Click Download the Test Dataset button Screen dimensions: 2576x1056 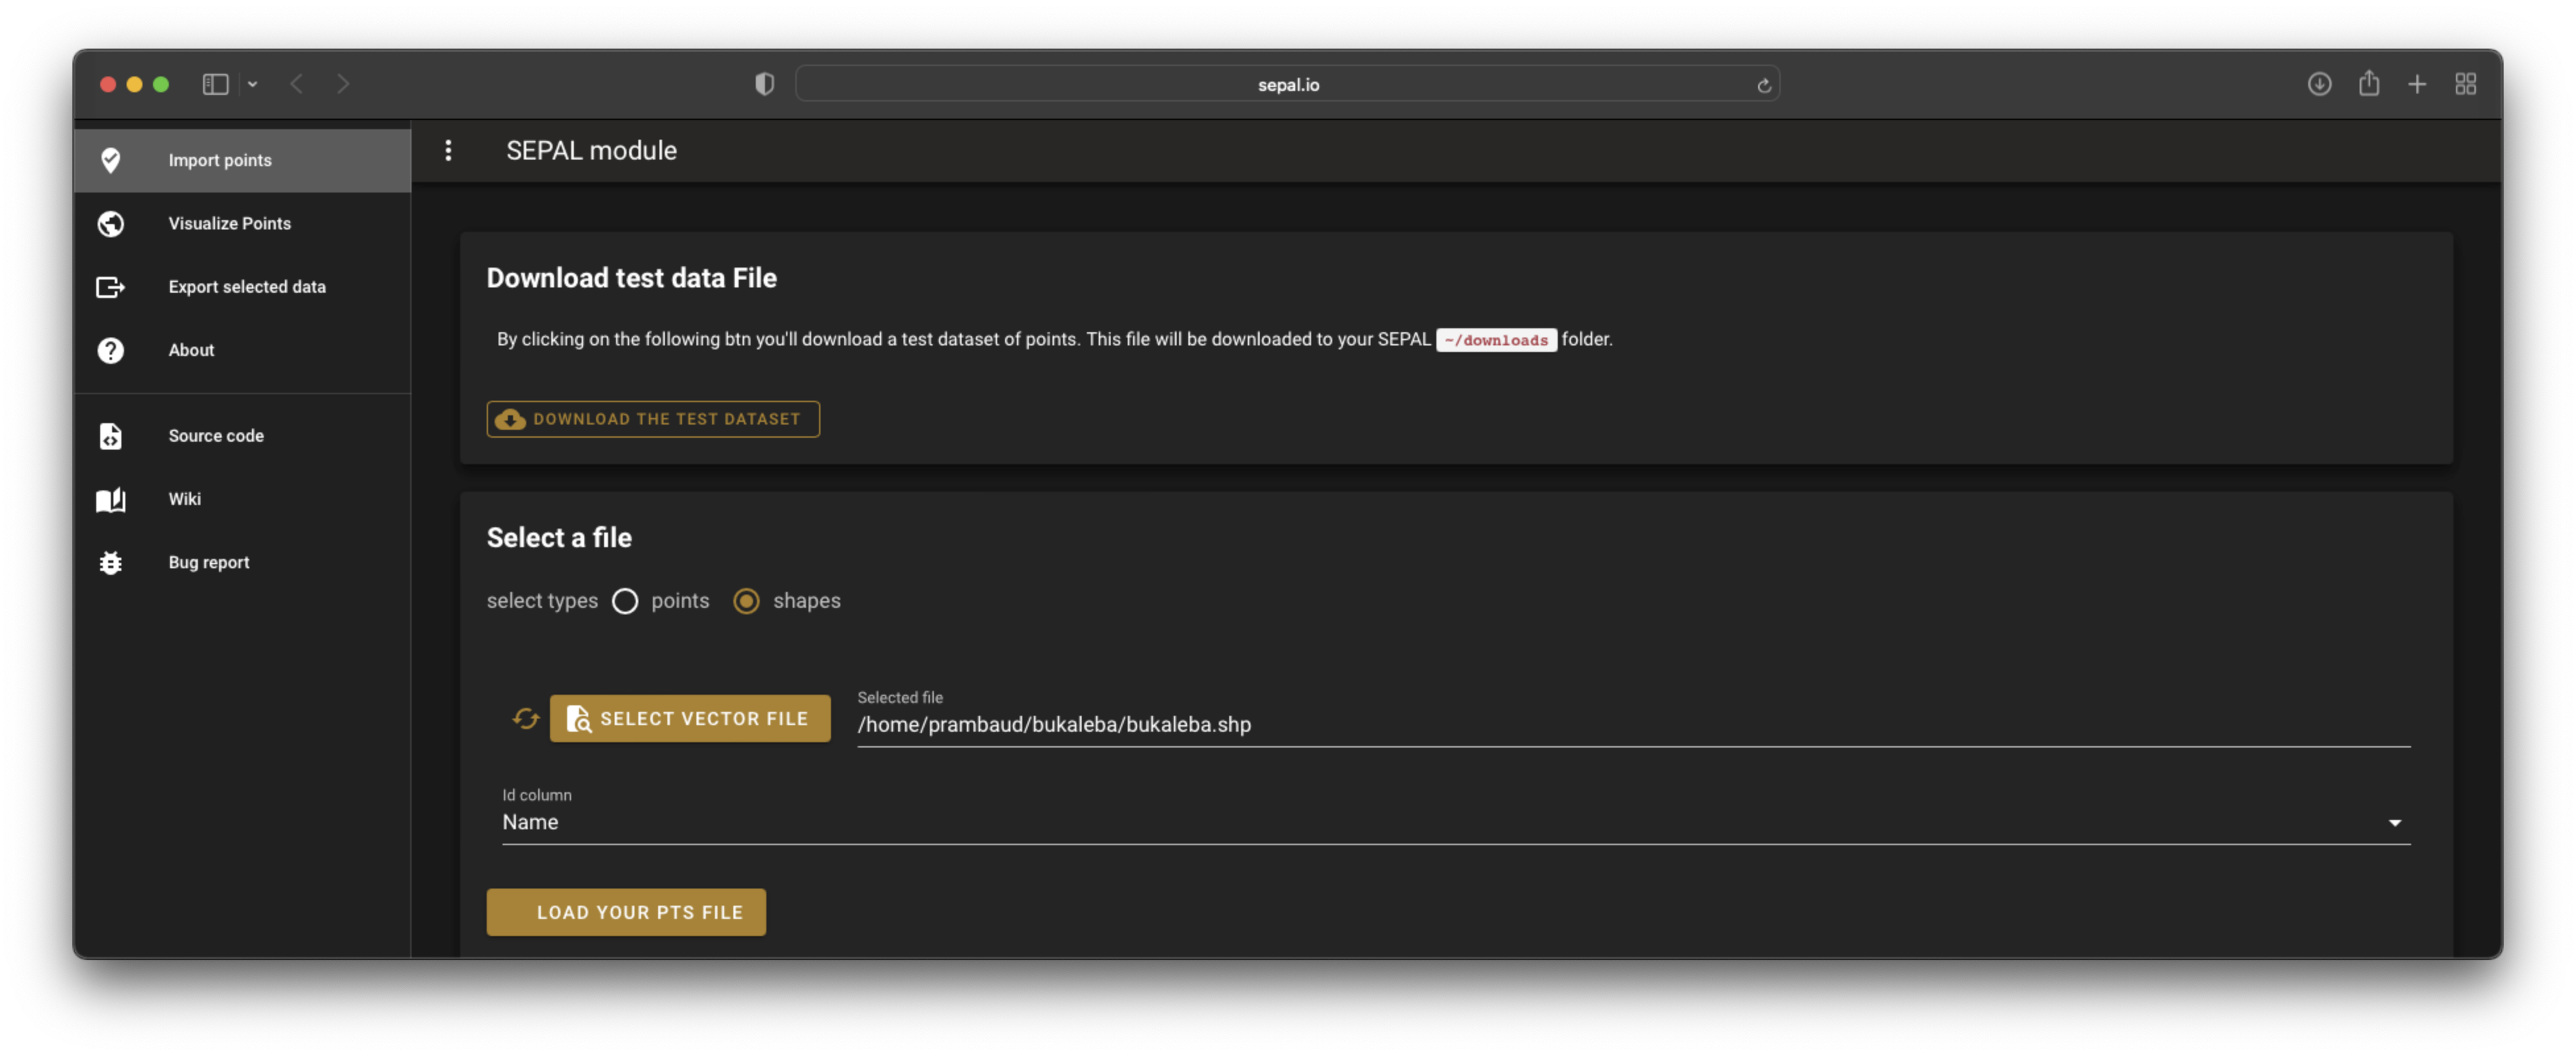pos(652,419)
